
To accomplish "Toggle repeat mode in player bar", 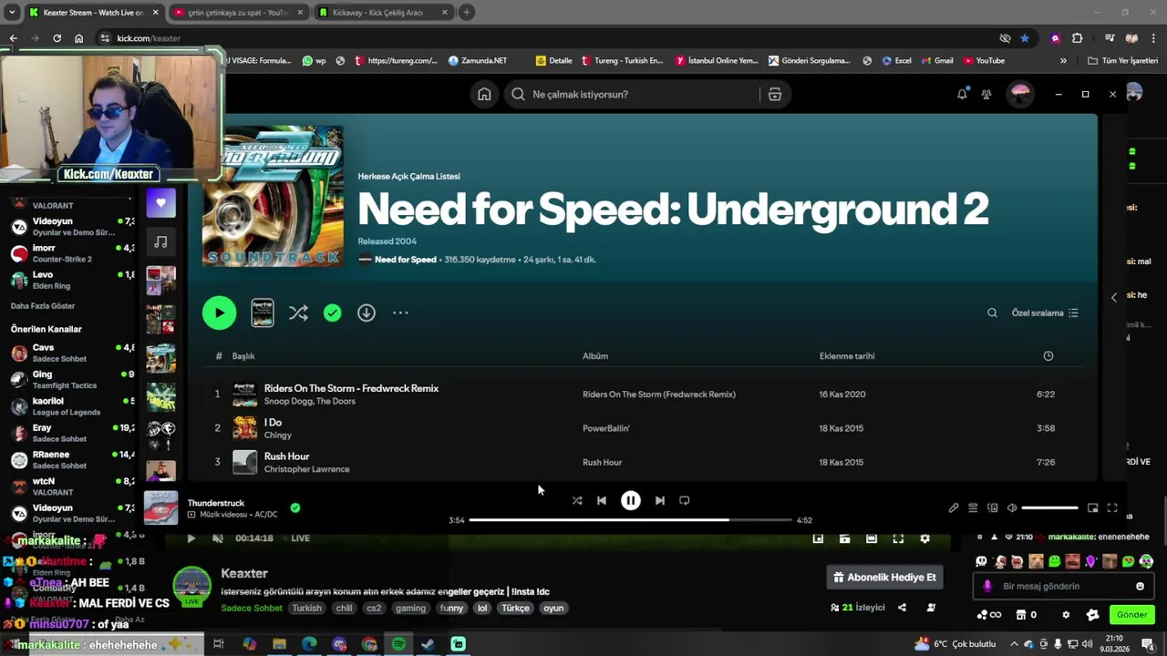I will pyautogui.click(x=685, y=500).
